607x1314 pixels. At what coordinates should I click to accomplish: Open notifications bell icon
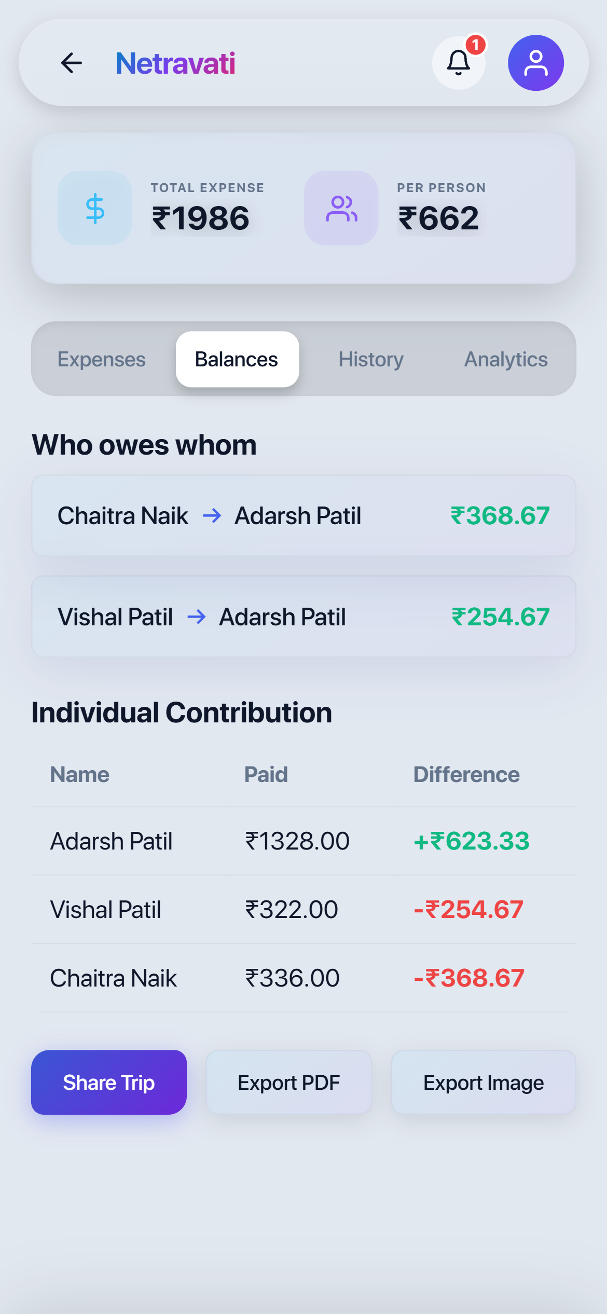(x=459, y=63)
